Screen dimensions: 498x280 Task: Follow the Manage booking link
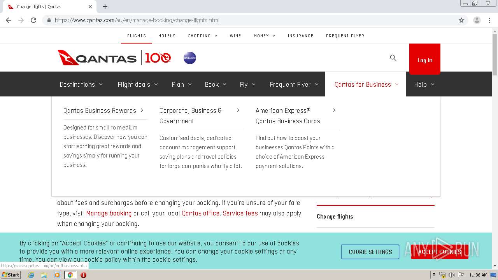(x=109, y=213)
